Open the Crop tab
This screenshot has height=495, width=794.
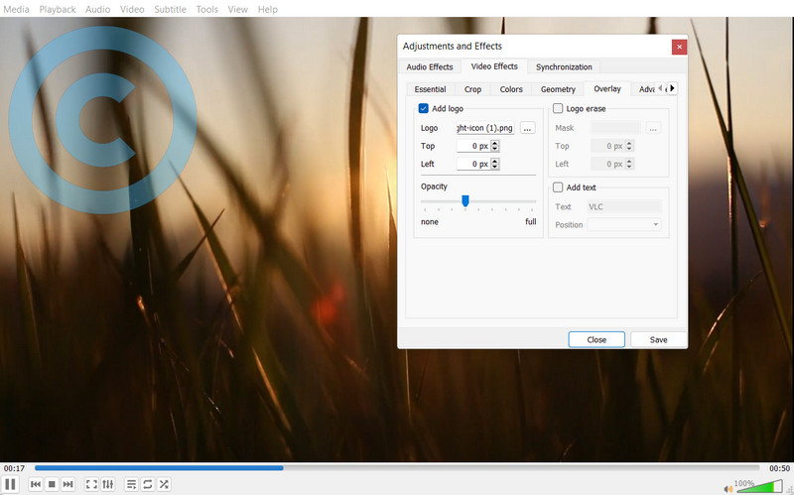[472, 89]
